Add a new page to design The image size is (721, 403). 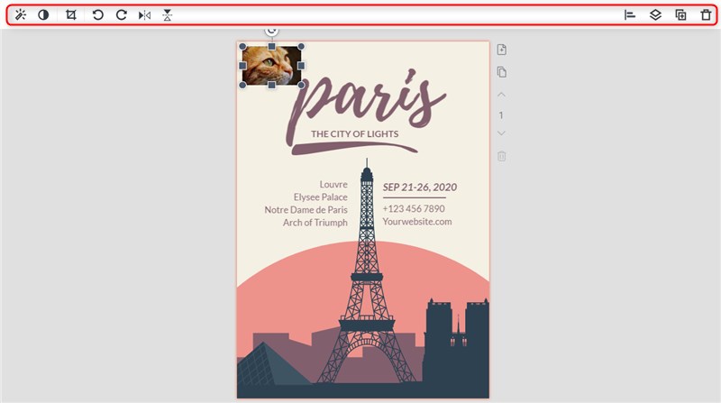tap(502, 50)
